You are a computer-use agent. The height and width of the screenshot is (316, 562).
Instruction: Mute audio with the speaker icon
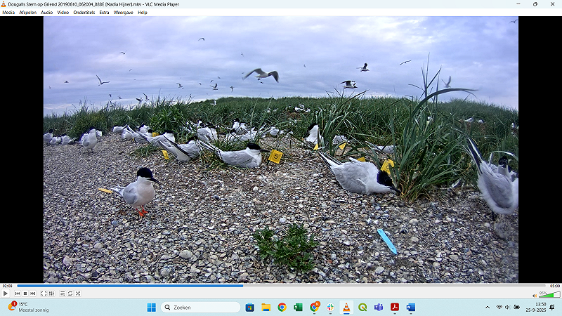535,295
